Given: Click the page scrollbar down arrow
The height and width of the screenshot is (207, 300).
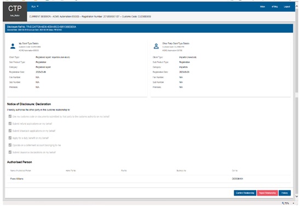Looking at the screenshot, I should (x=297, y=197).
